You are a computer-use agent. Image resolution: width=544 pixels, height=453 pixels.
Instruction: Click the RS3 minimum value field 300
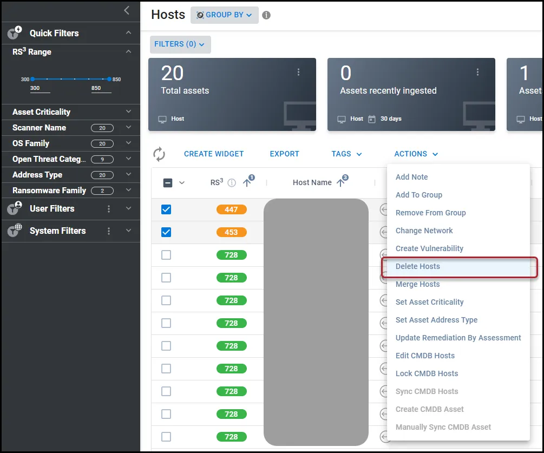click(x=40, y=88)
